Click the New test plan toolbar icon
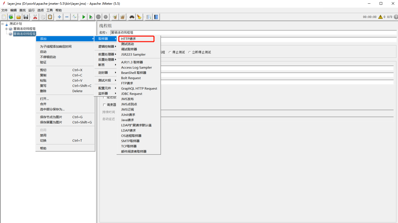 click(4, 17)
